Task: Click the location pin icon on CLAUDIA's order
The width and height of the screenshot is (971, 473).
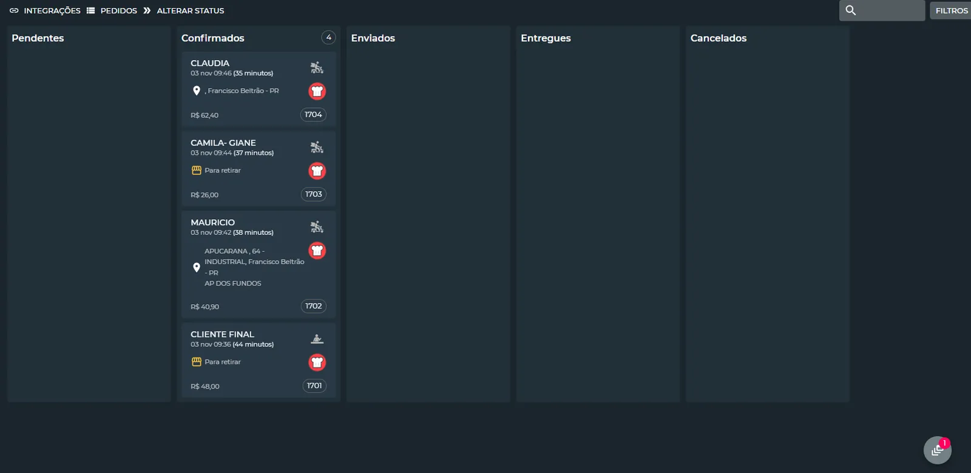Action: tap(197, 90)
